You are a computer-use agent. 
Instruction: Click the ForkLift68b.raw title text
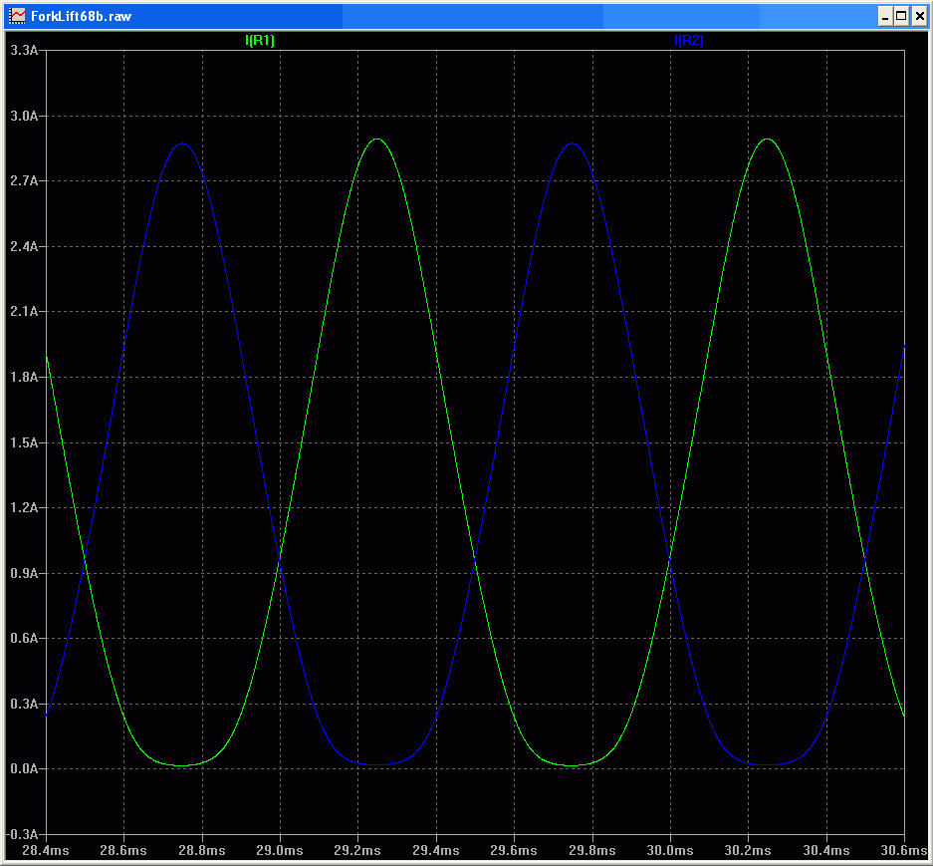81,16
